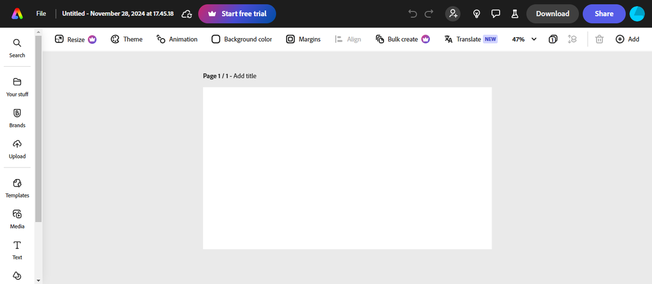Open the user profile avatar
The image size is (652, 284).
(637, 14)
